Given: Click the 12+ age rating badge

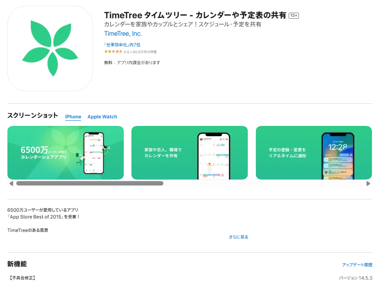Looking at the screenshot, I should coord(294,15).
